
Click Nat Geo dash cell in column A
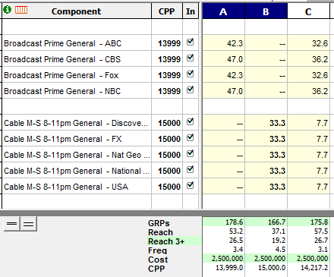click(223, 155)
